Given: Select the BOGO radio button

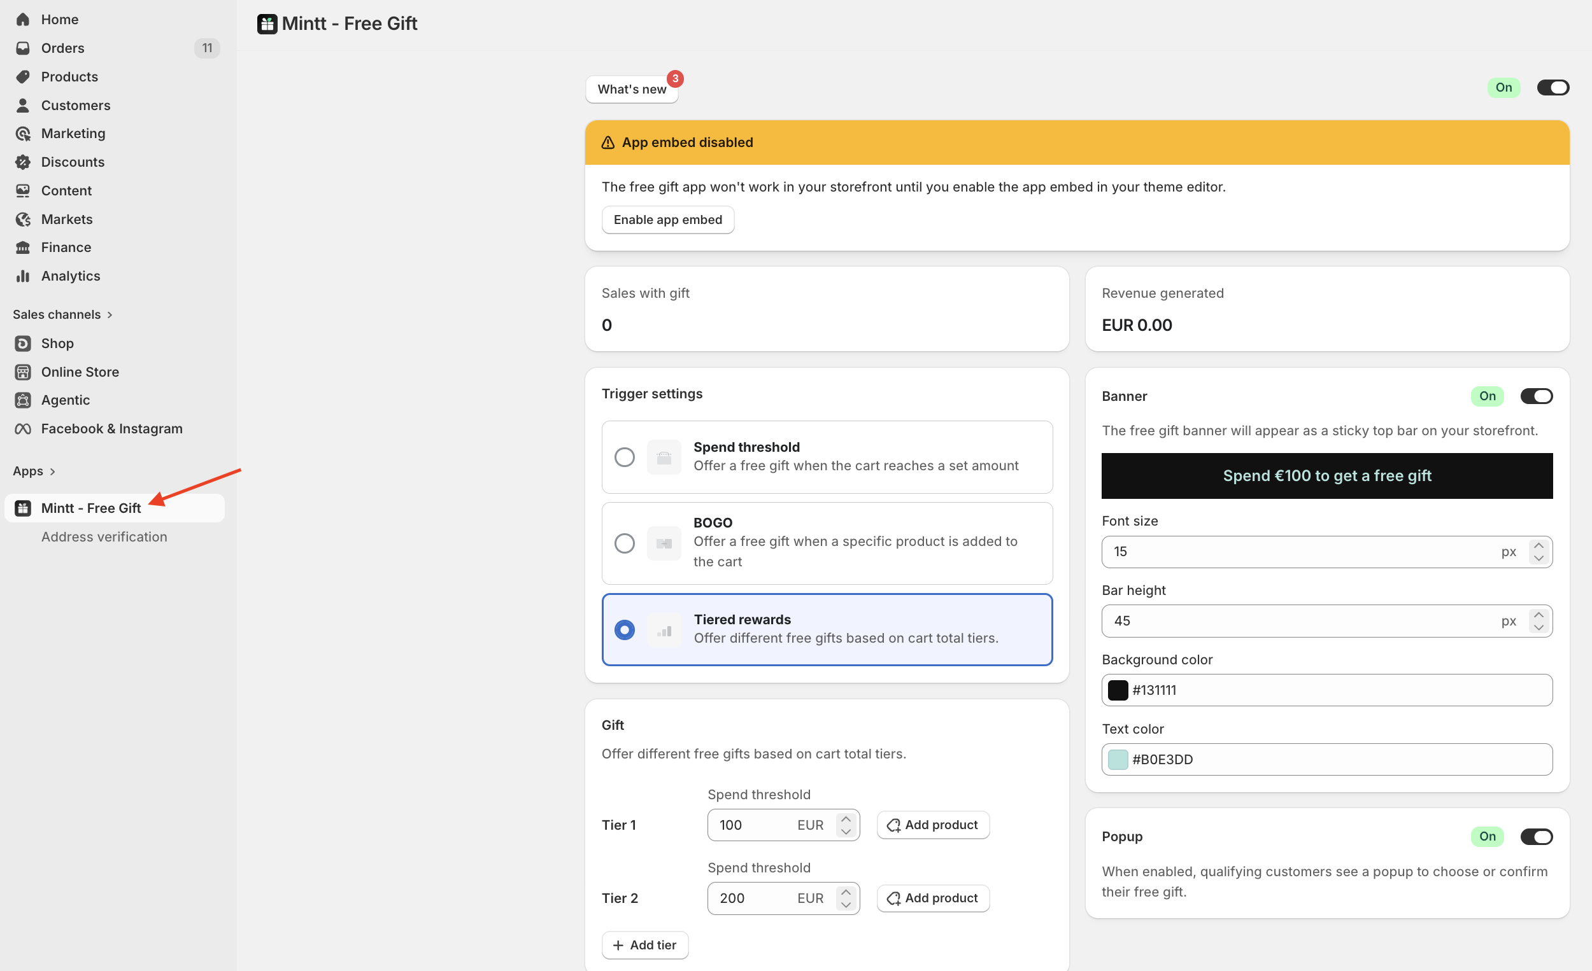Looking at the screenshot, I should 624,543.
